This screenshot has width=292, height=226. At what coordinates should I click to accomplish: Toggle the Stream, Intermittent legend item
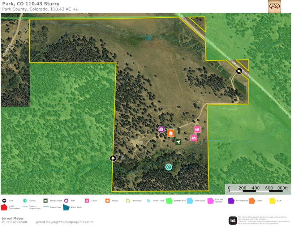click(25, 207)
